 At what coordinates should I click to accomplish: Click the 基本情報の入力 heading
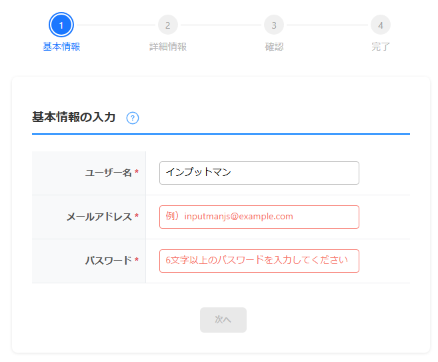(x=73, y=117)
